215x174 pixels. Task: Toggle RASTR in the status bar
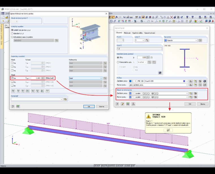pos(104,166)
